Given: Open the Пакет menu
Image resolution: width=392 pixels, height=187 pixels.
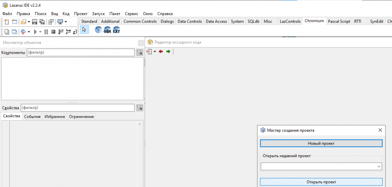Looking at the screenshot, I should coord(115,14).
